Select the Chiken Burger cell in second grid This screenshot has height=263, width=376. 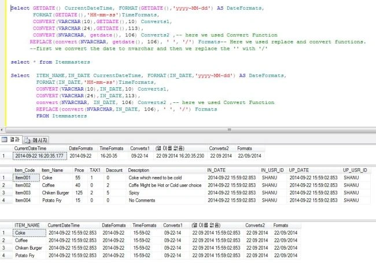coord(56,193)
